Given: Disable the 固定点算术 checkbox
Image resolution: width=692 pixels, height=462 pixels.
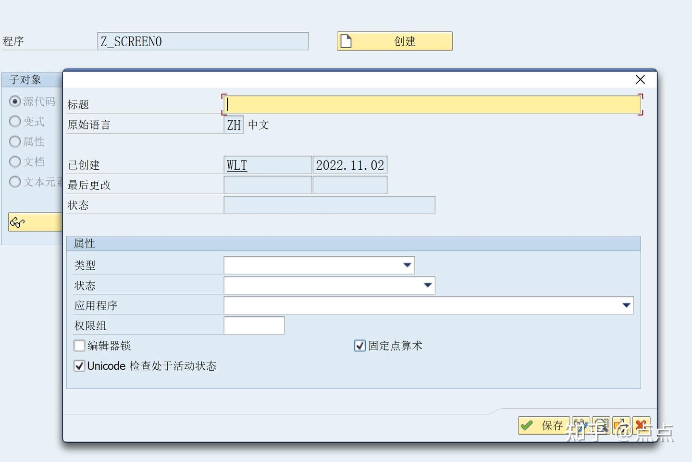Looking at the screenshot, I should [360, 345].
